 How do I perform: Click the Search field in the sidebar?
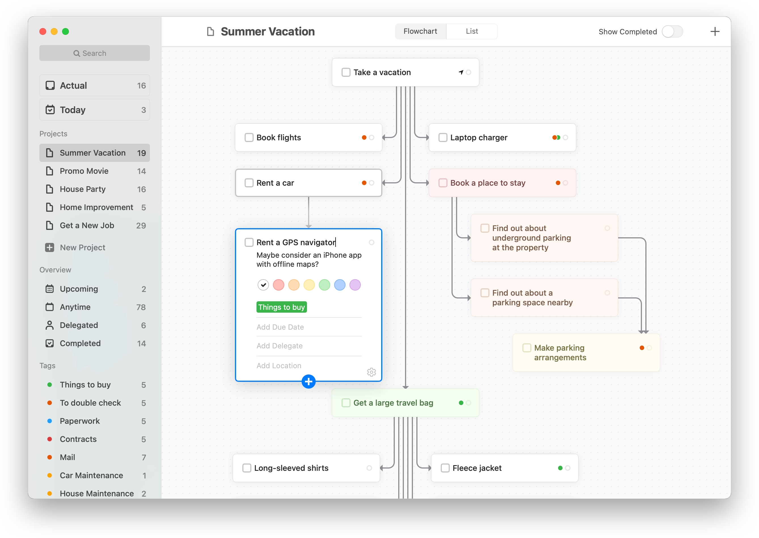pos(94,53)
